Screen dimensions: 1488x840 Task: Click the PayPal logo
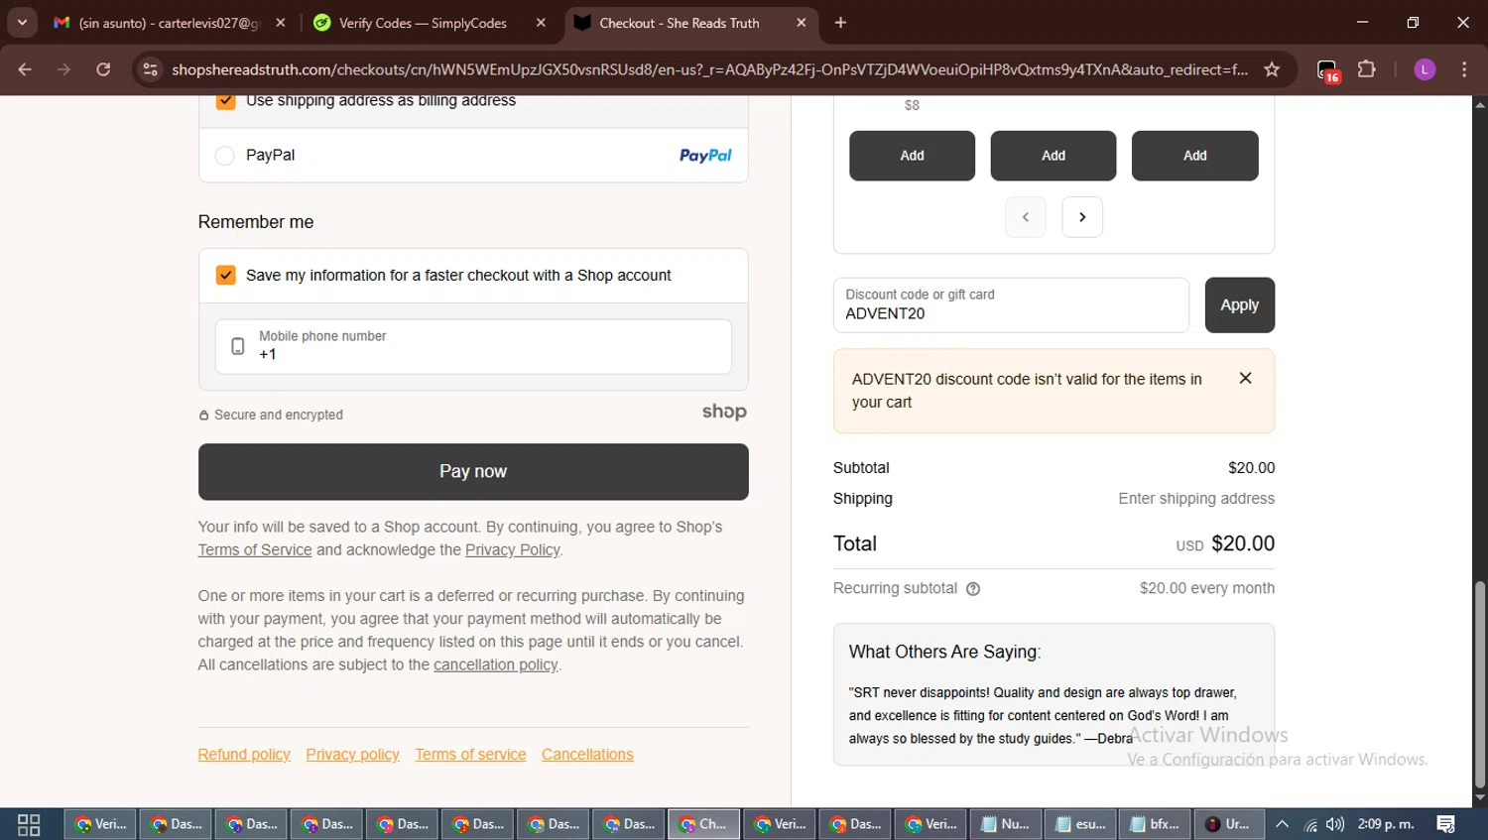[705, 156]
